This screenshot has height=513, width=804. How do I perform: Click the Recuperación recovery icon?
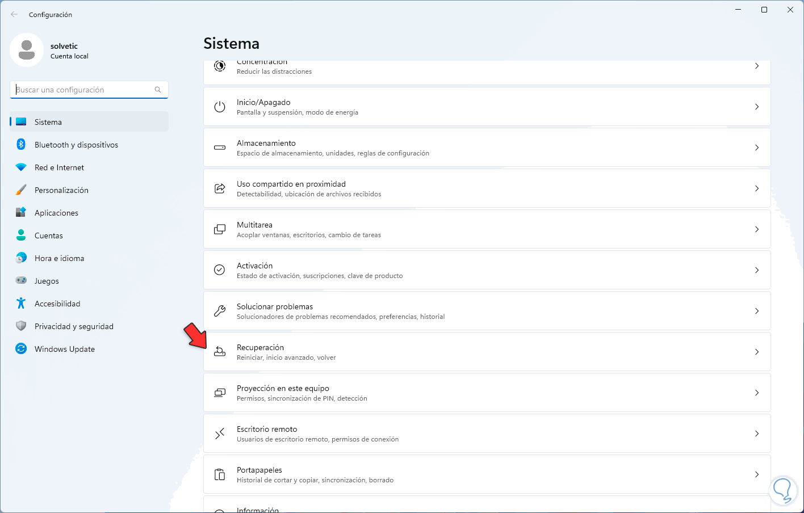(x=220, y=352)
